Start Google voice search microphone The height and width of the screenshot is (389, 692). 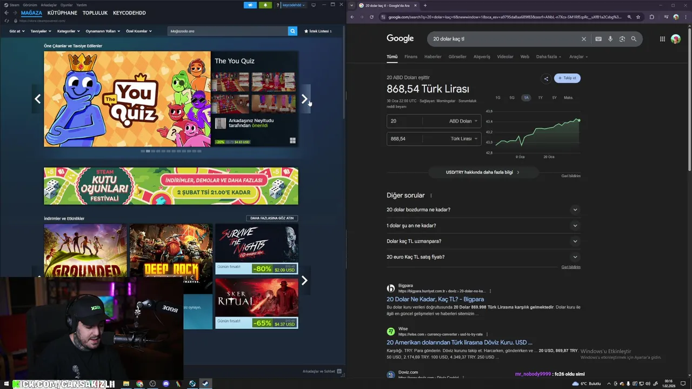(610, 39)
